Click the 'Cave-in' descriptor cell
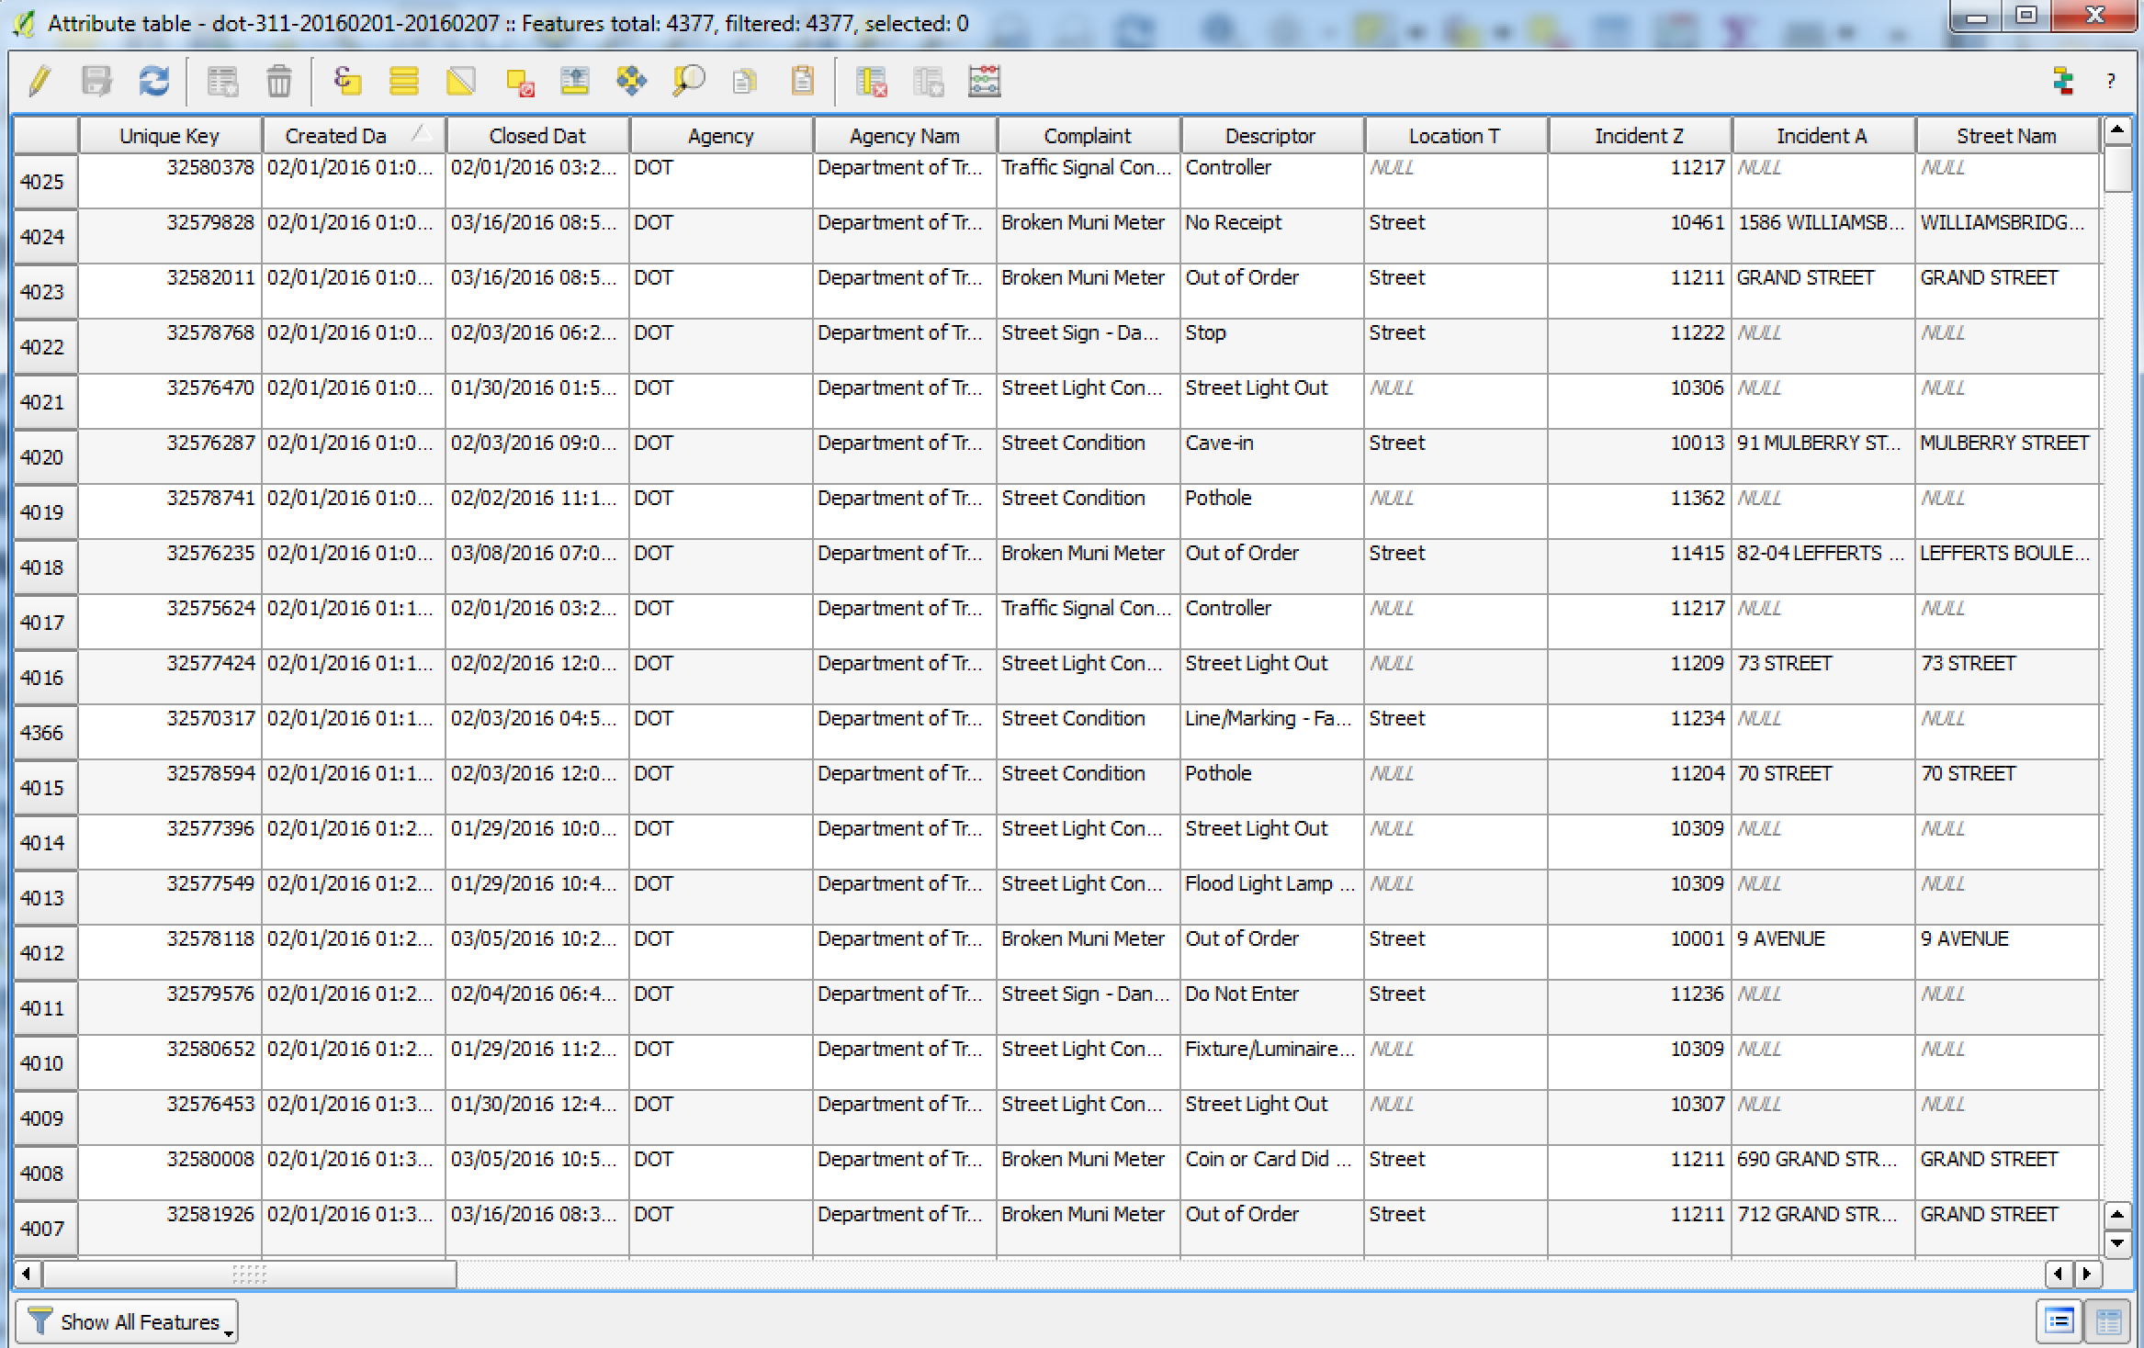2144x1348 pixels. coord(1272,456)
